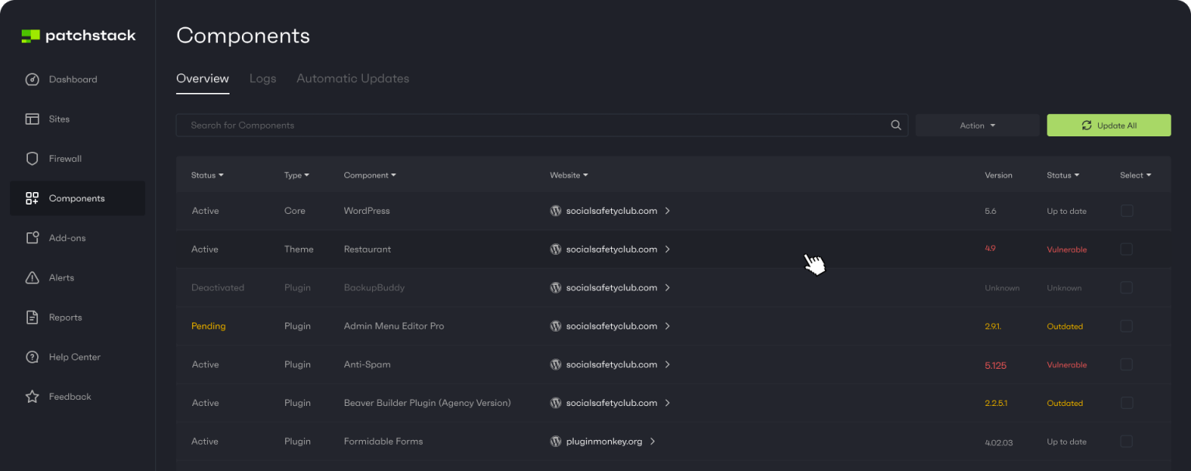Check the Anti-Spam plugin row checkbox

click(x=1127, y=364)
